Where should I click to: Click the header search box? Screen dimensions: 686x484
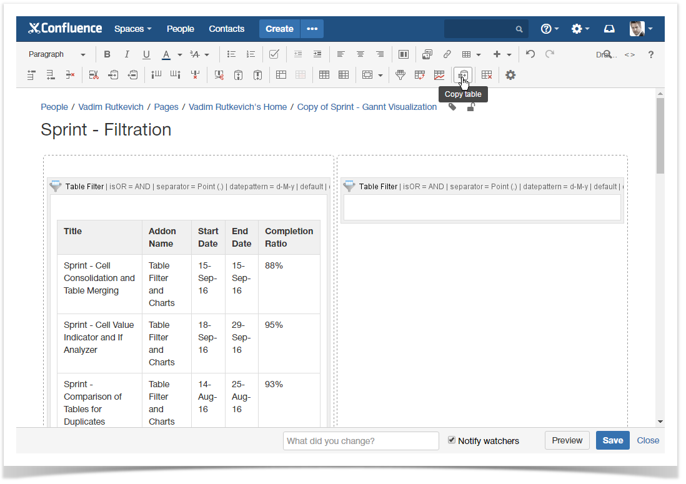pos(486,29)
